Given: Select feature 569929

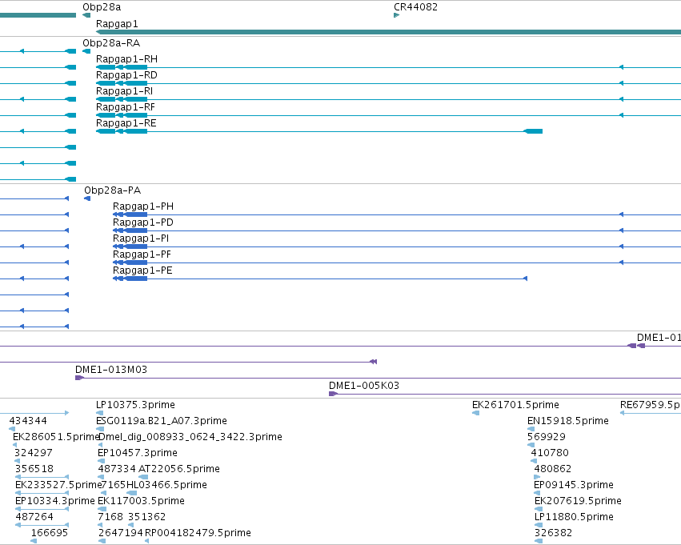Looking at the screenshot, I should (547, 437).
